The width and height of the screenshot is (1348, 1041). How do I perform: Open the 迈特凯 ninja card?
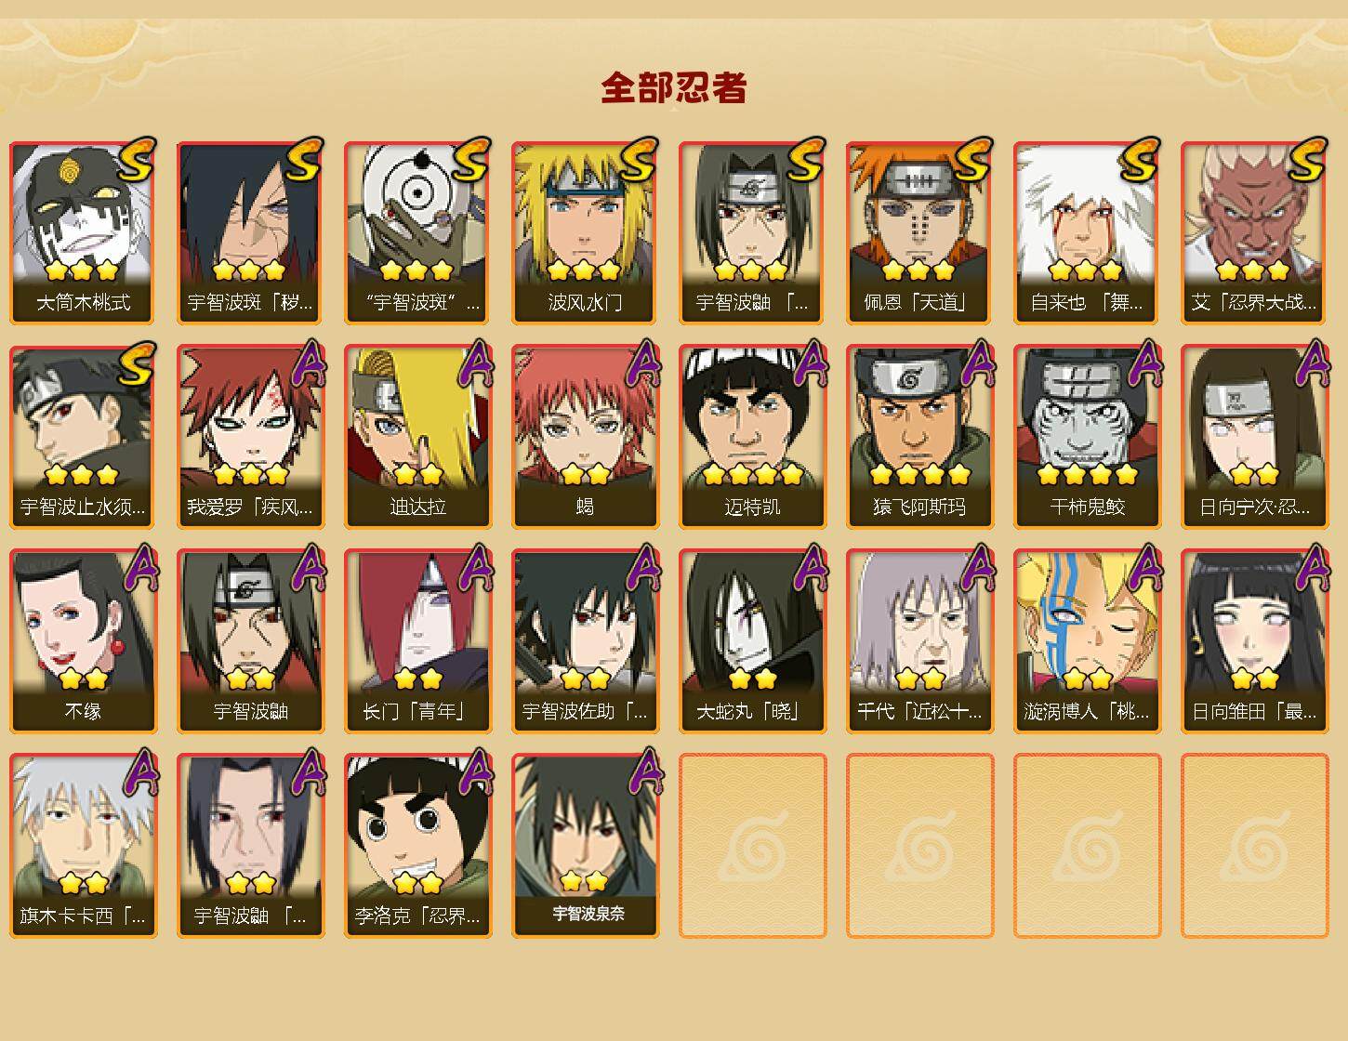(752, 437)
